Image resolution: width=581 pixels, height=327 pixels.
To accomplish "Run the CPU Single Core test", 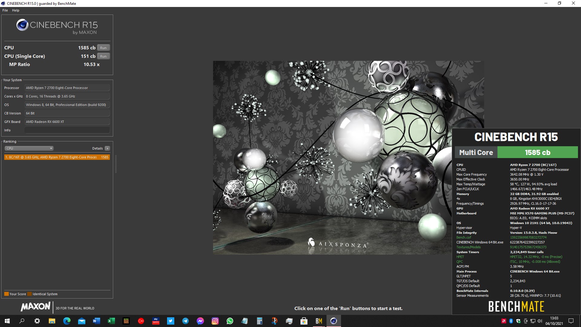I will 103,56.
